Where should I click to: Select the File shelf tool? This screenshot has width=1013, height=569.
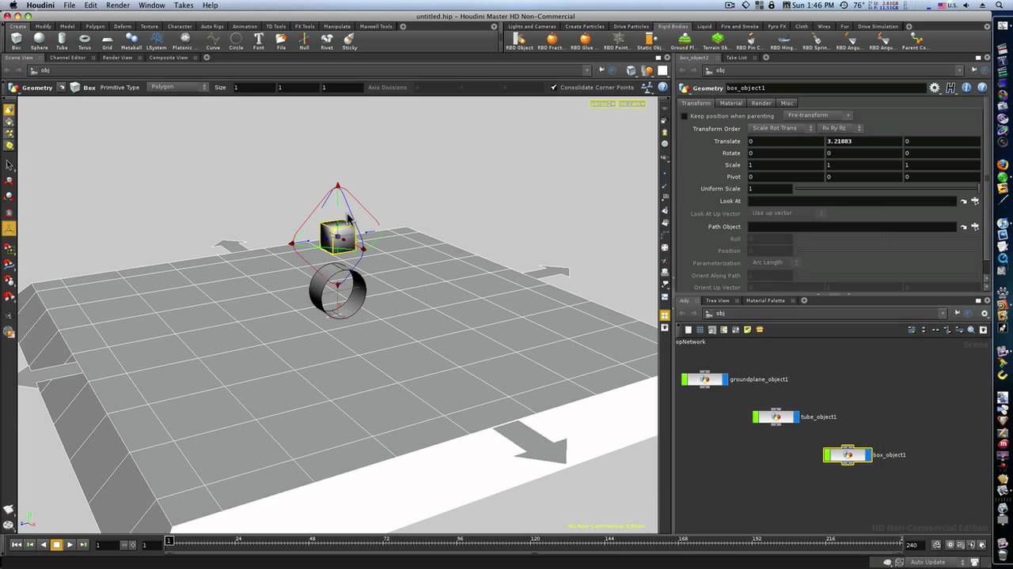coord(281,41)
